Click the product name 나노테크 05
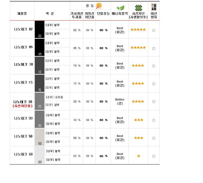 tap(23, 47)
